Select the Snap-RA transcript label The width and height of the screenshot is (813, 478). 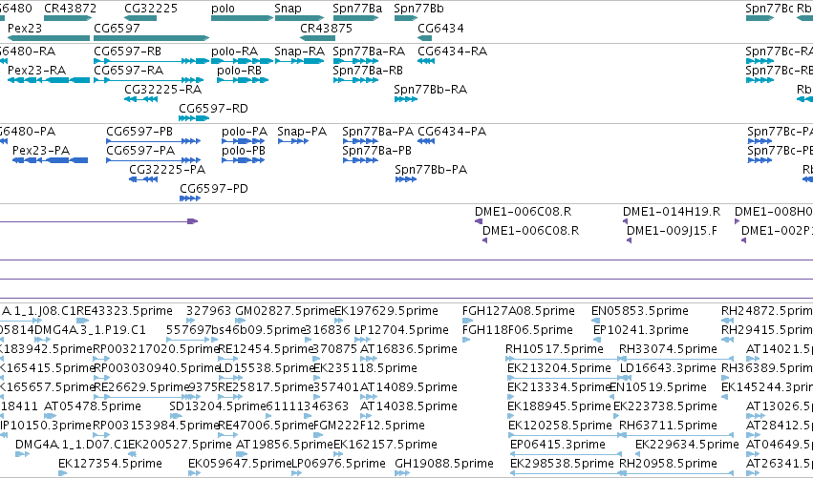click(x=299, y=52)
